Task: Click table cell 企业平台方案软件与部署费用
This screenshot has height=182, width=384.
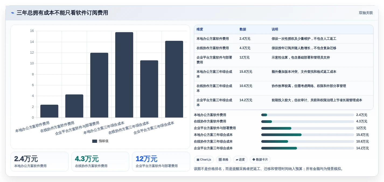Action: click(x=214, y=60)
